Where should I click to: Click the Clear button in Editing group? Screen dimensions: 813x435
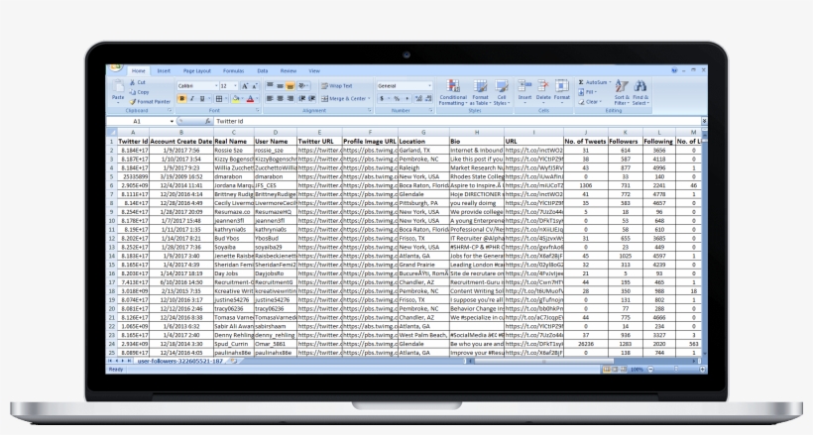click(x=590, y=102)
